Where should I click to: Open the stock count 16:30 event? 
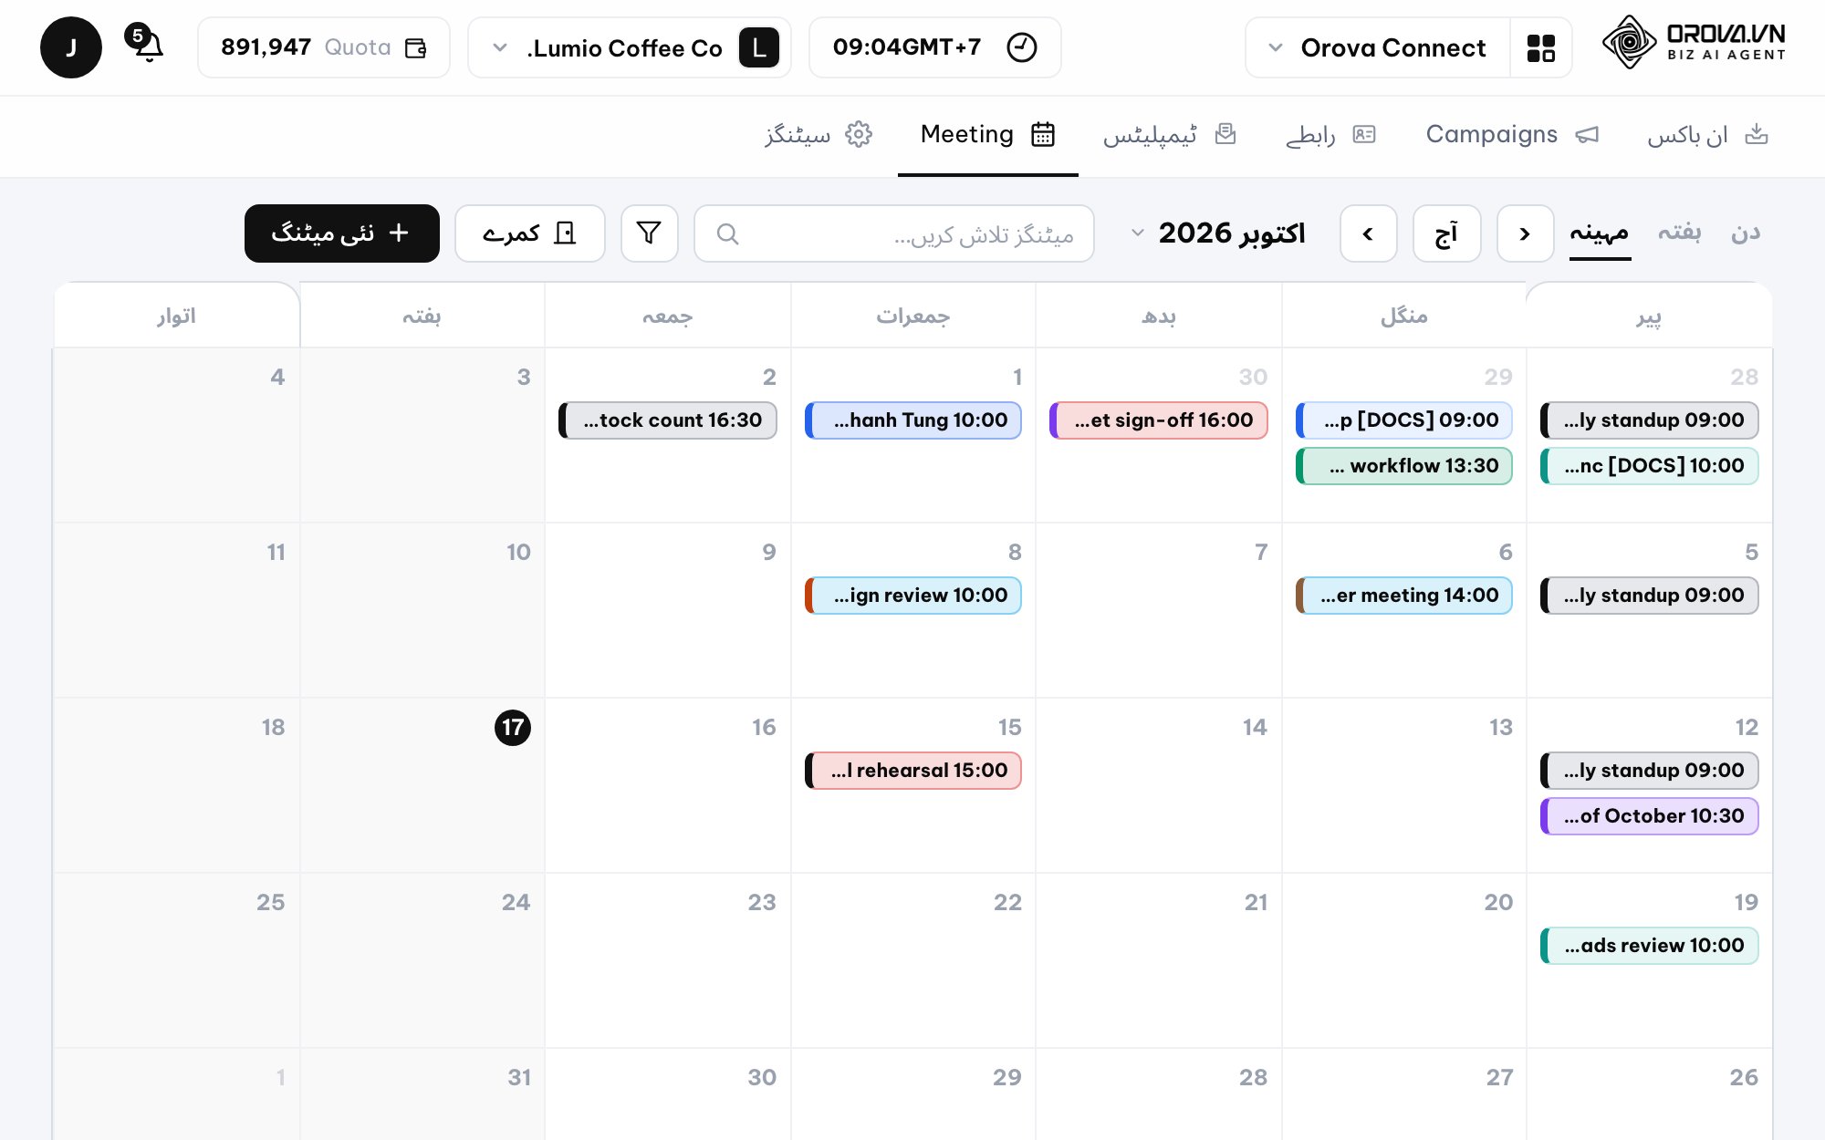tap(668, 420)
